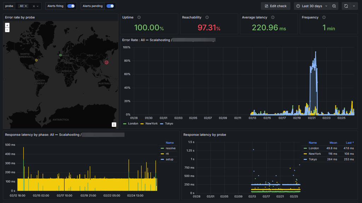Viewport: 362px width, 203px height.
Task: Sort phase legend by Name column
Action: (169, 142)
